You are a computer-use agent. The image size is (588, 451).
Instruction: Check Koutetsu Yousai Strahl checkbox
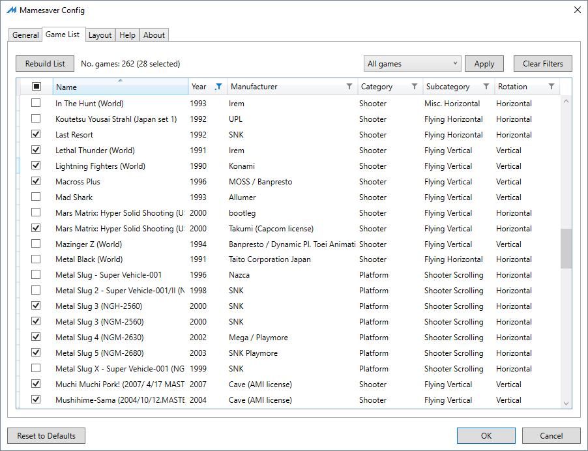pyautogui.click(x=36, y=119)
